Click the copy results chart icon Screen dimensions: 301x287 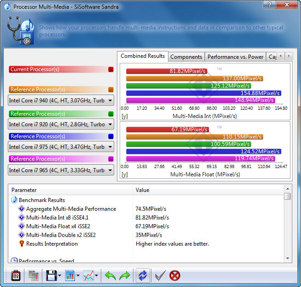tap(34, 276)
